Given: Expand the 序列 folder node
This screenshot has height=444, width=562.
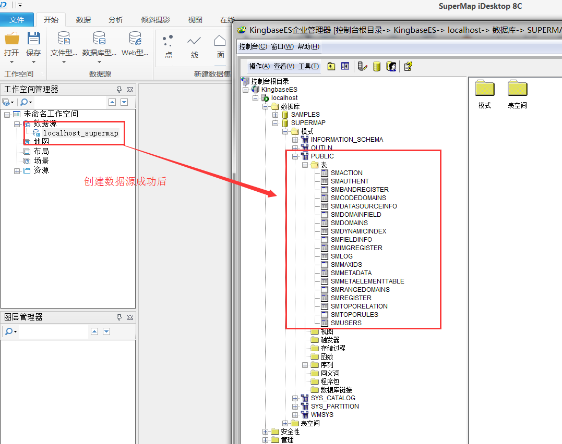Looking at the screenshot, I should point(305,365).
